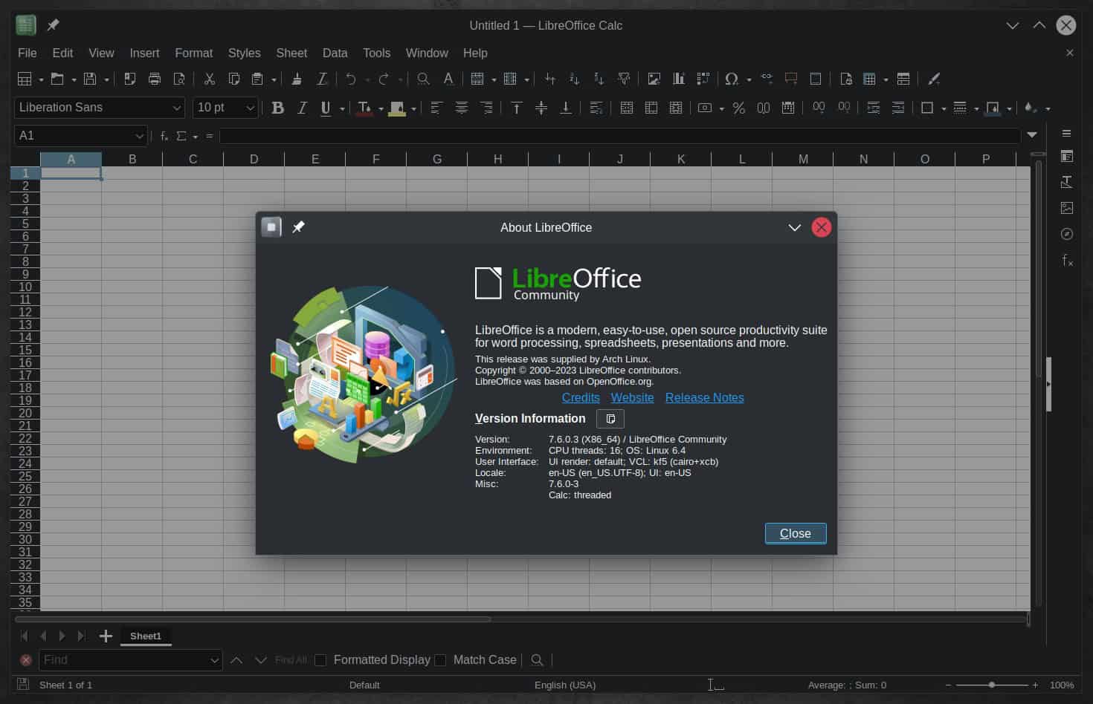Toggle Wrap Text in formatting toolbar
1093x704 pixels.
tap(596, 108)
